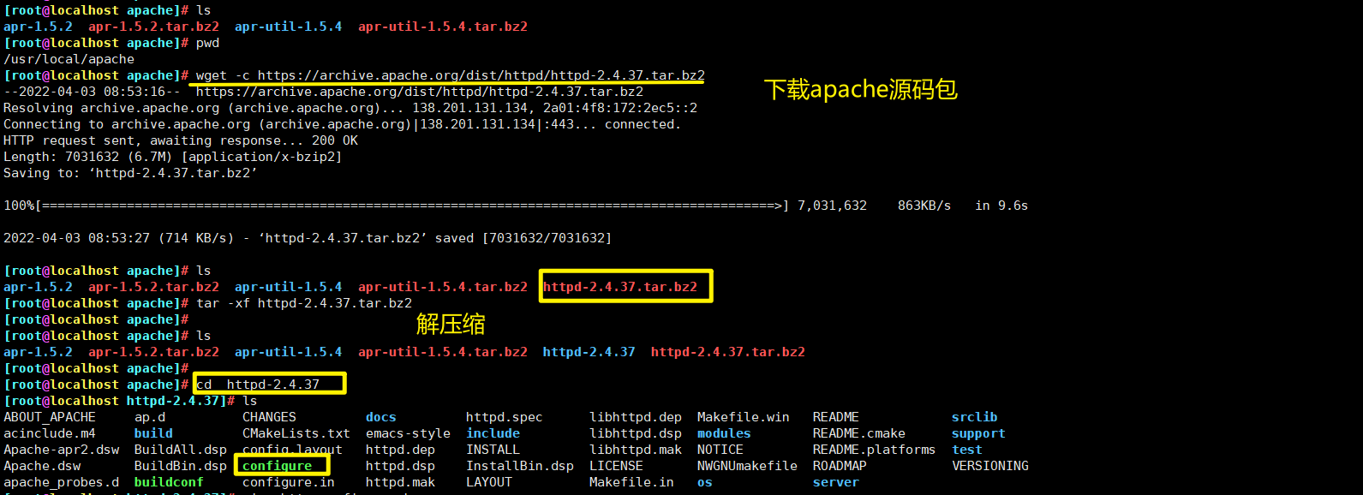Click the blue include directory
Screen dimensions: 1363x495
493,433
